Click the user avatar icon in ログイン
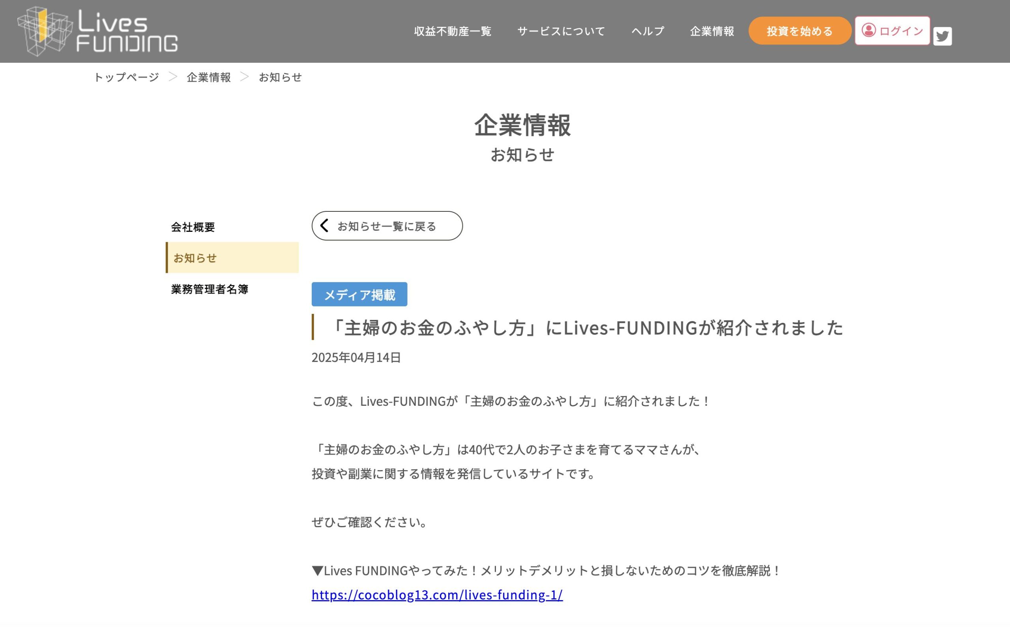 pyautogui.click(x=868, y=30)
